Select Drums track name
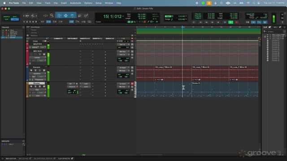 coord(36,83)
